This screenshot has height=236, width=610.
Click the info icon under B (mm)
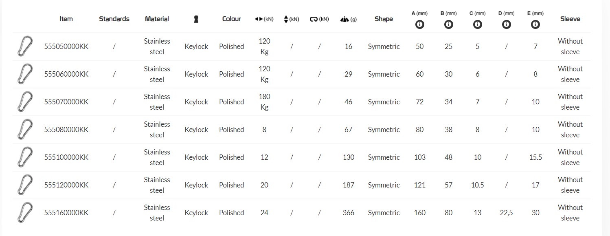point(448,24)
